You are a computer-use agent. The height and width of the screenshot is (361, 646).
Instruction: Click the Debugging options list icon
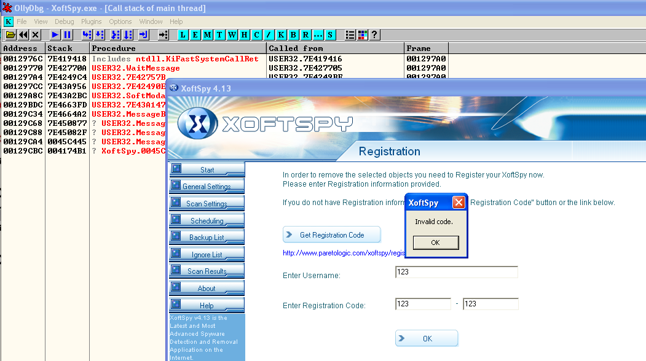(x=350, y=35)
